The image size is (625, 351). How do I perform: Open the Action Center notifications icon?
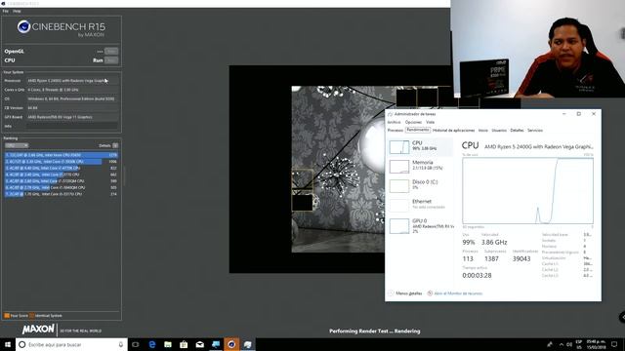click(x=614, y=344)
